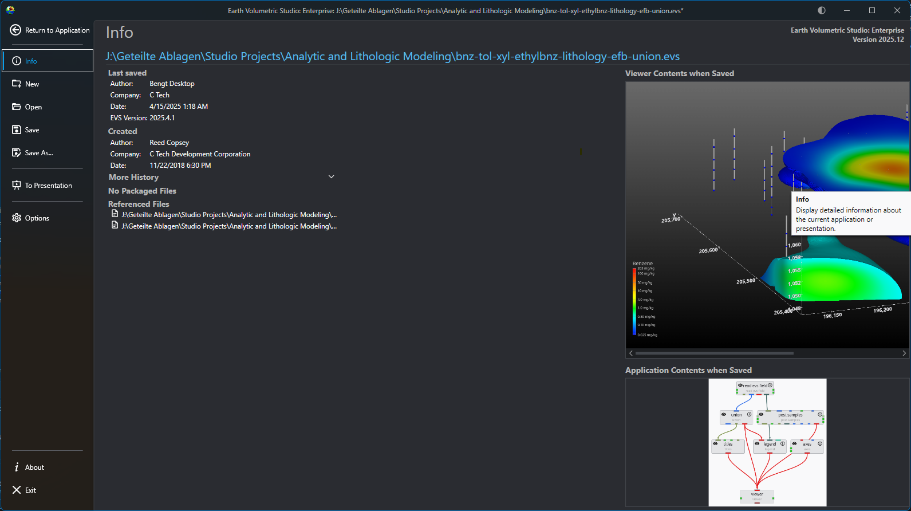Maximize the Earth Volumetric Studio window
This screenshot has height=511, width=911.
coord(872,10)
